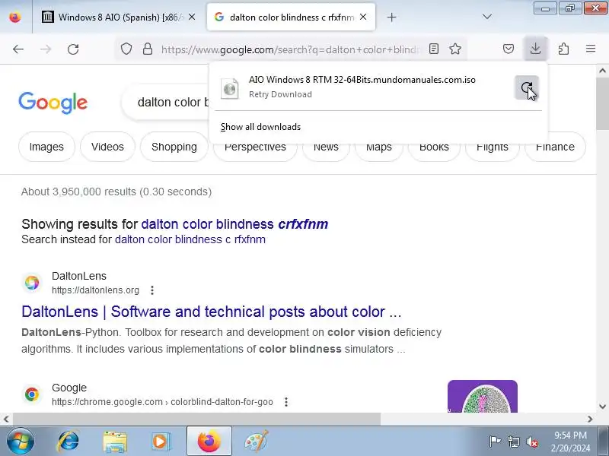Expand the list all tabs chevron

(x=487, y=17)
